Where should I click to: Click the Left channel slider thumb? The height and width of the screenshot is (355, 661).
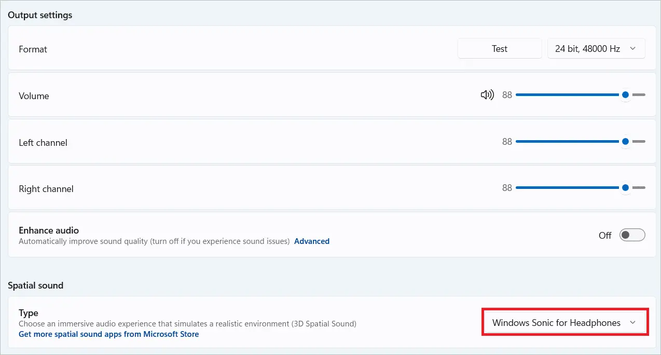pos(625,142)
